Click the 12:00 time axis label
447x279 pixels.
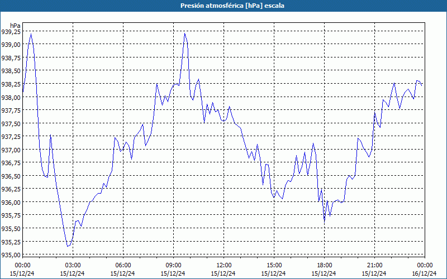click(223, 266)
